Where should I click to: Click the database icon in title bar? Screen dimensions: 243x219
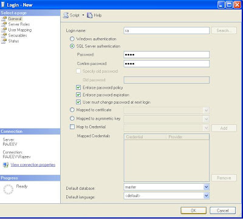(3, 4)
